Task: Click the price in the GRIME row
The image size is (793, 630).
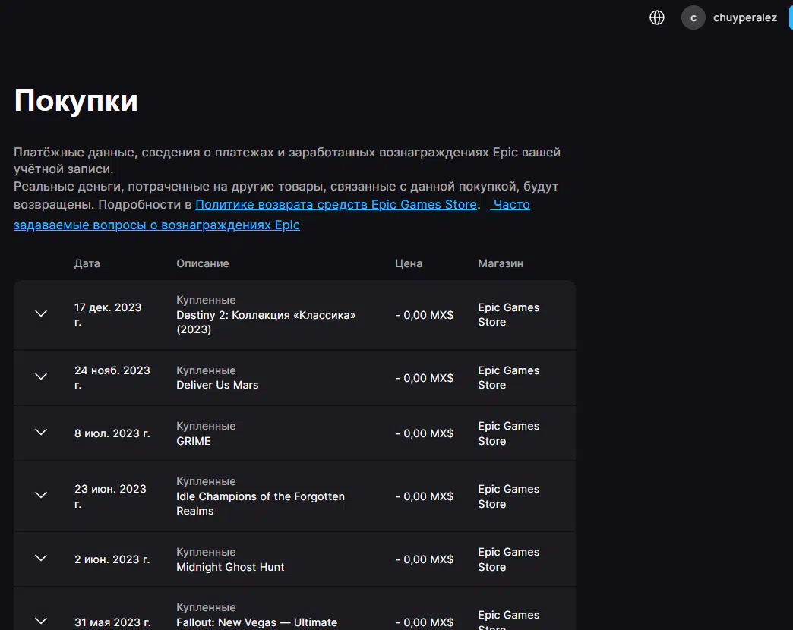Action: coord(425,433)
